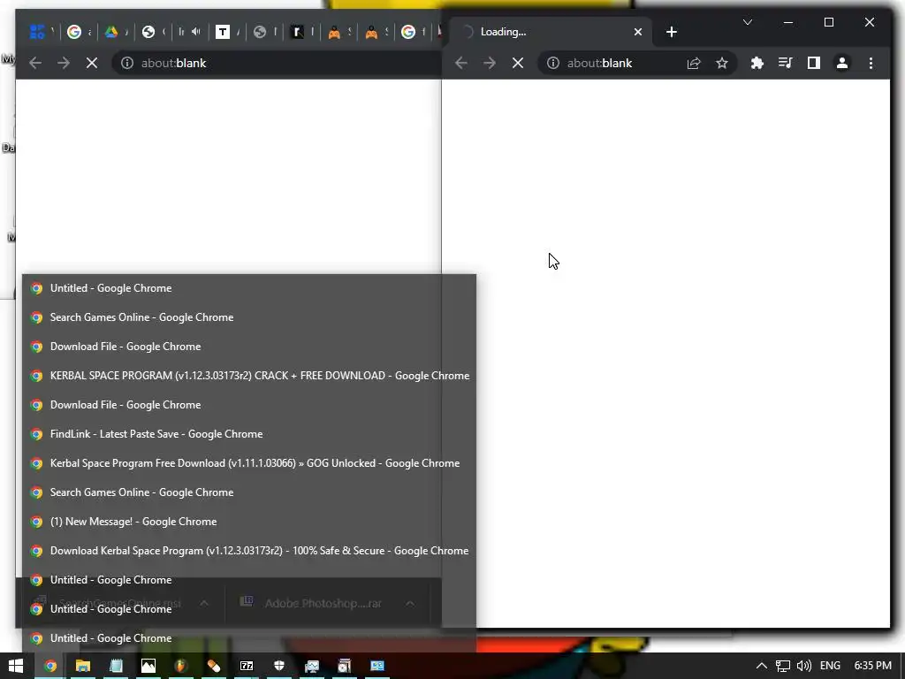This screenshot has height=679, width=905.
Task: Bookmark this tab with the star icon
Action: tap(722, 63)
